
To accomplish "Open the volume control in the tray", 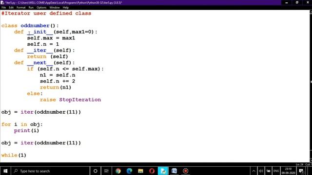I will [261, 171].
